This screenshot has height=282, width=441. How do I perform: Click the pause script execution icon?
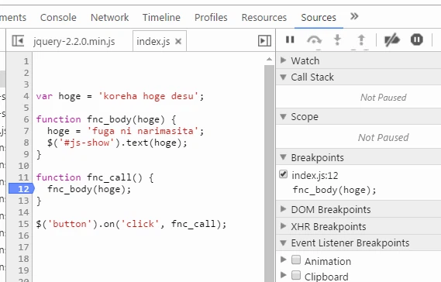point(290,40)
